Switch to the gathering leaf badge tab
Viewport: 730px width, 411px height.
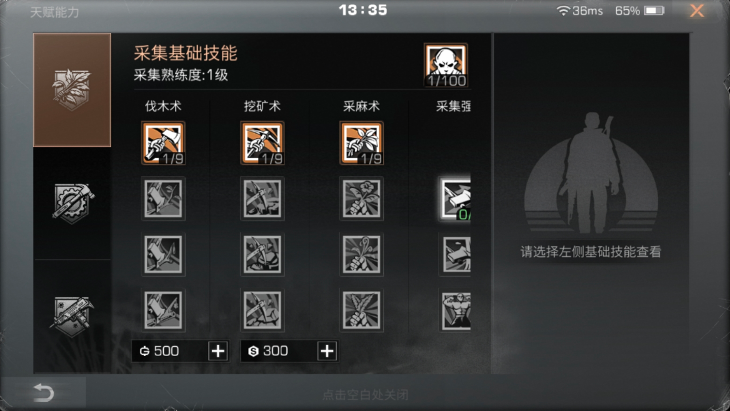pyautogui.click(x=72, y=90)
